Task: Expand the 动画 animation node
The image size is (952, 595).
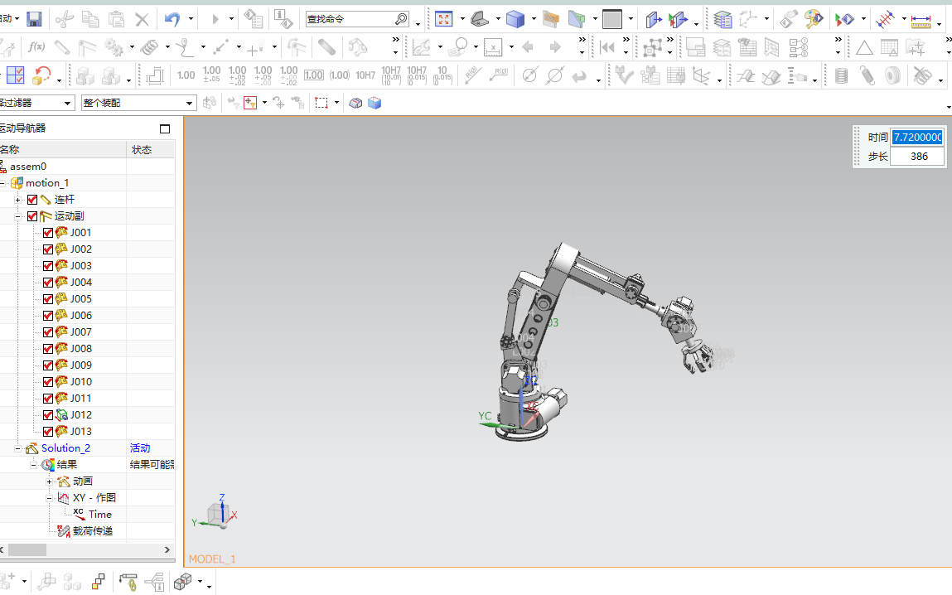Action: 50,481
